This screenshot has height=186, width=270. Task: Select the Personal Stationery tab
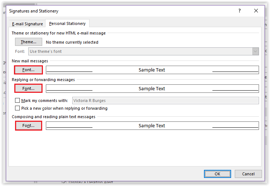click(67, 23)
